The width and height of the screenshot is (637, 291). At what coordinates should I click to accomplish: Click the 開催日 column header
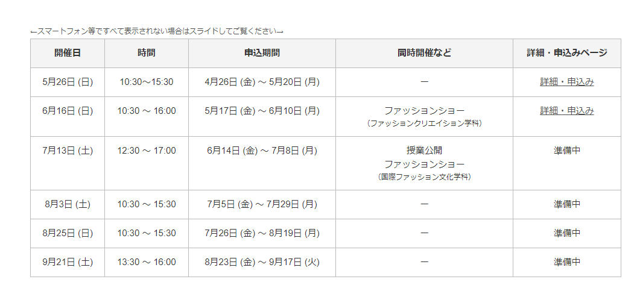(x=68, y=53)
